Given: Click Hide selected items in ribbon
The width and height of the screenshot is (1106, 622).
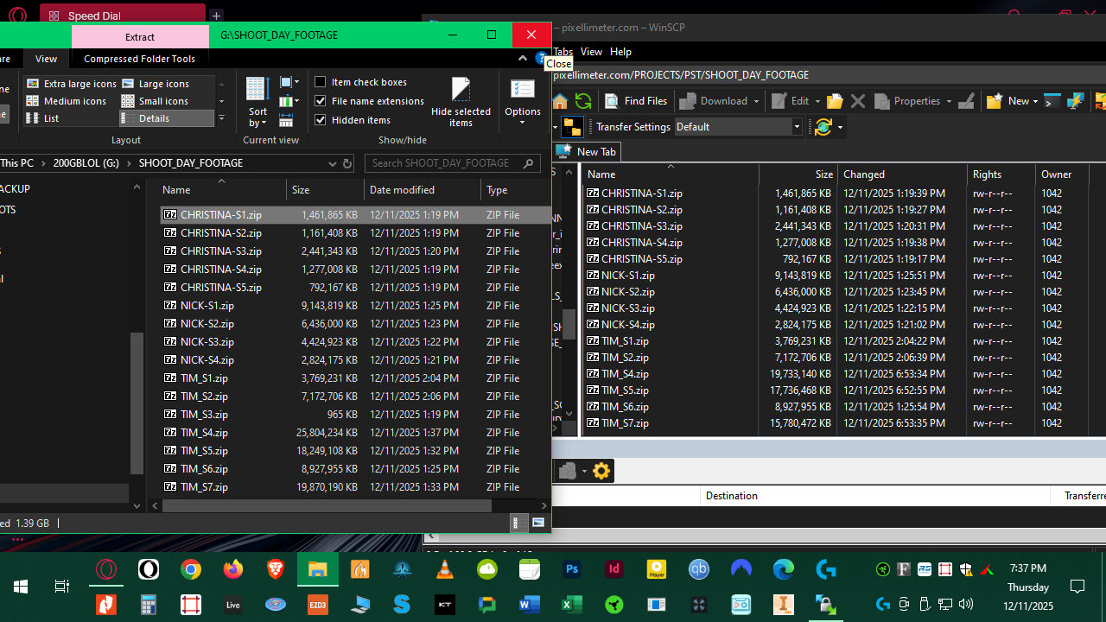Looking at the screenshot, I should (461, 101).
